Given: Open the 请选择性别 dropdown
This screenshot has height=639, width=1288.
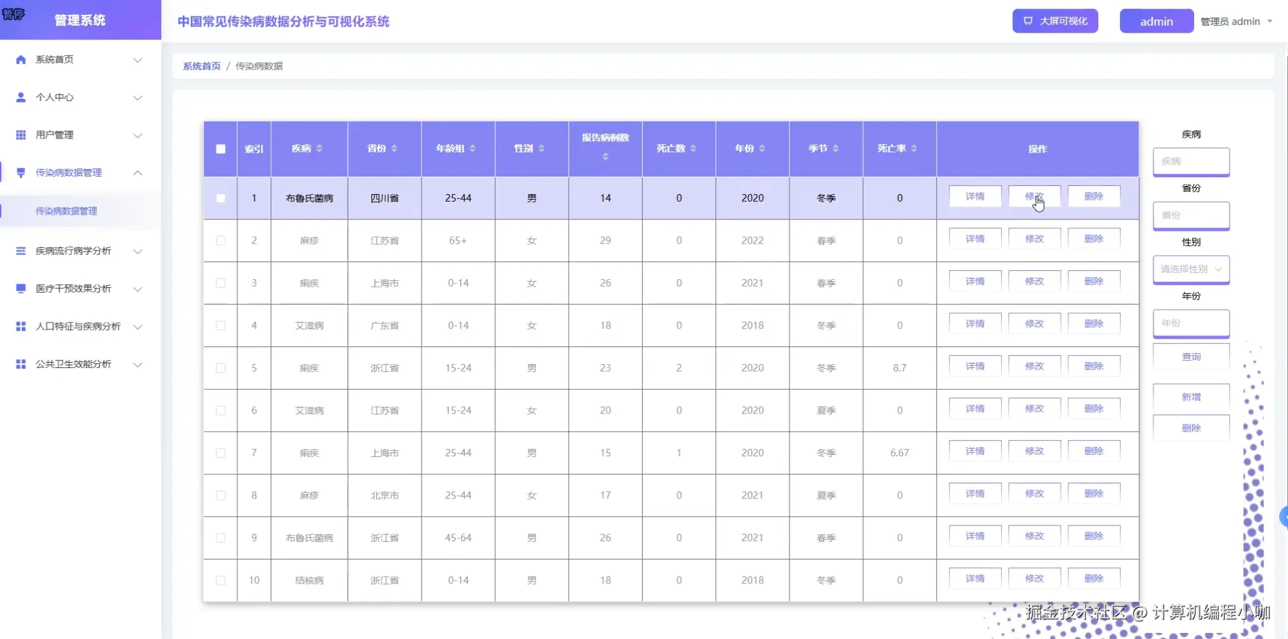Looking at the screenshot, I should (x=1191, y=269).
